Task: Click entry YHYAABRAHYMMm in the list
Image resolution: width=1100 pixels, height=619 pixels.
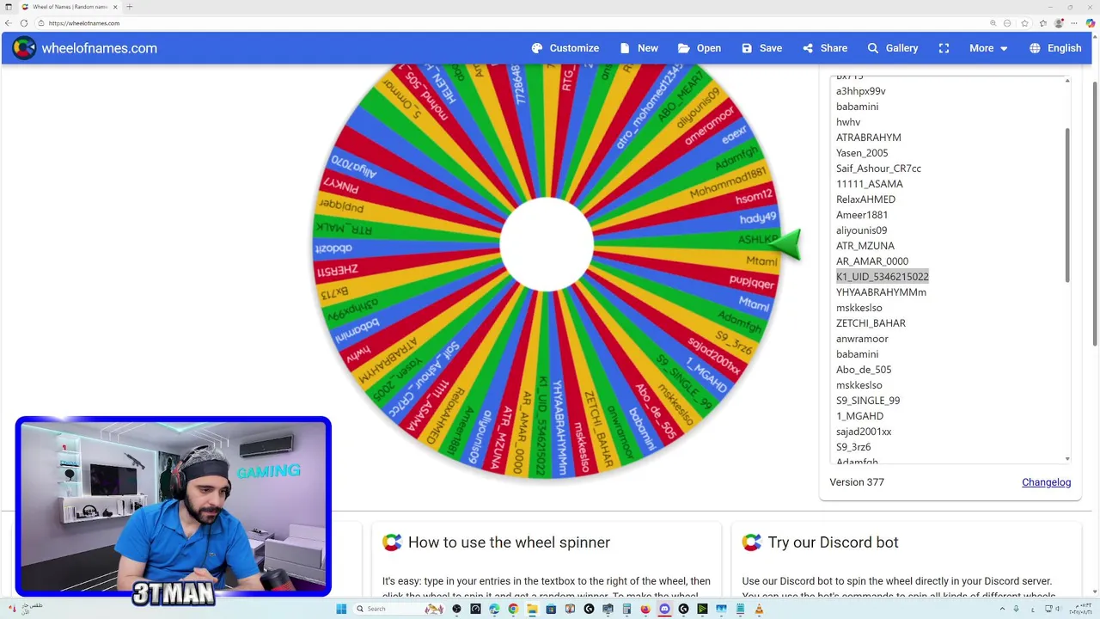Action: pos(881,292)
